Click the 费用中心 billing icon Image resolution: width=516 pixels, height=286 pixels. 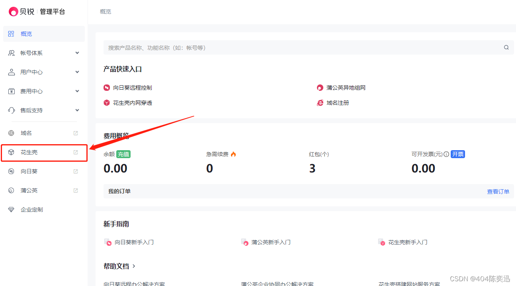[x=11, y=91]
